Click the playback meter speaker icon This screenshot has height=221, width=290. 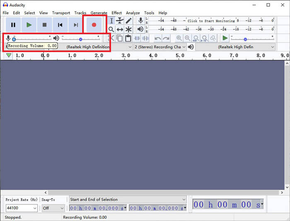140,29
